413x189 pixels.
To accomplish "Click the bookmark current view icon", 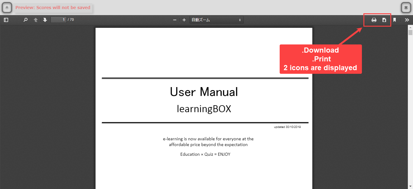I will coord(395,20).
